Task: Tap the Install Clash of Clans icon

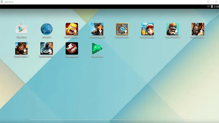Action: 72,29
